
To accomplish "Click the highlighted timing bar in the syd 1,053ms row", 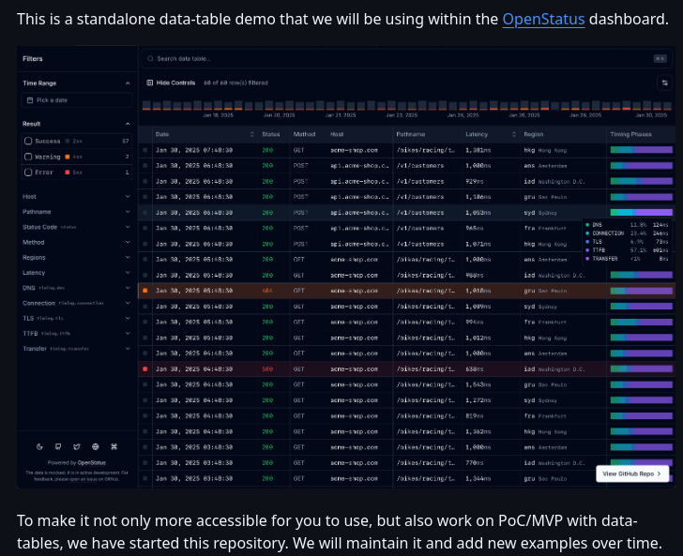I will (x=641, y=213).
